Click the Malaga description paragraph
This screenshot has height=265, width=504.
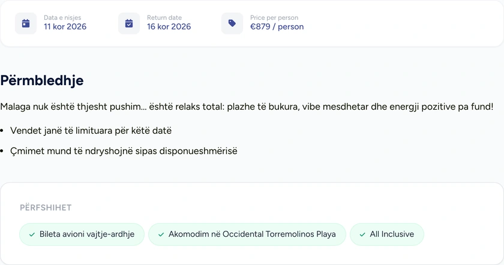[247, 107]
